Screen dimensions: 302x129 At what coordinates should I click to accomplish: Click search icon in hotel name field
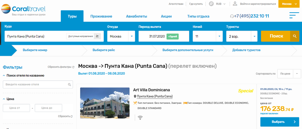point(70,85)
